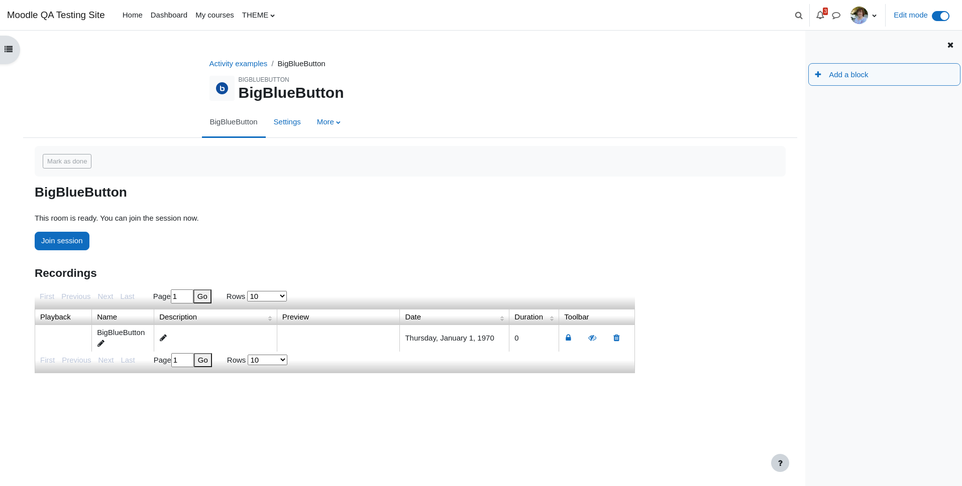
Task: Click the bottom Go button
Action: coord(203,360)
